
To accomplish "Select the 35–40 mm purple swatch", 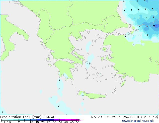I will (x=62, y=120).
